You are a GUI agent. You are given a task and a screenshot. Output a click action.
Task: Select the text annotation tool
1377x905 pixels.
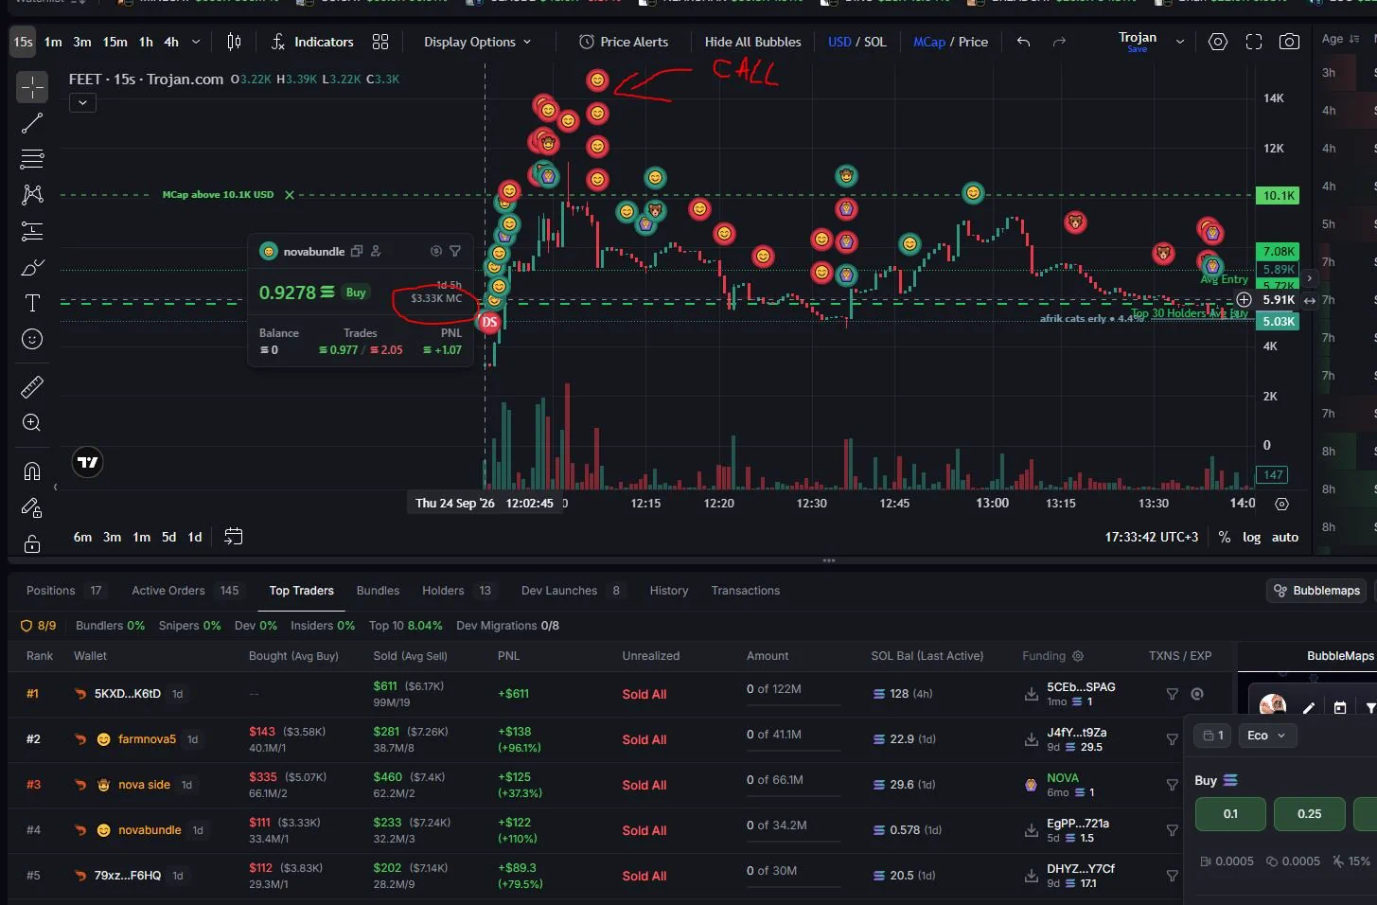click(32, 304)
